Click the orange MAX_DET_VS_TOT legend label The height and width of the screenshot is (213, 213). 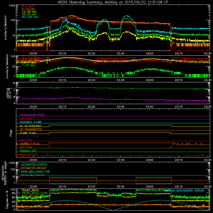point(33,196)
